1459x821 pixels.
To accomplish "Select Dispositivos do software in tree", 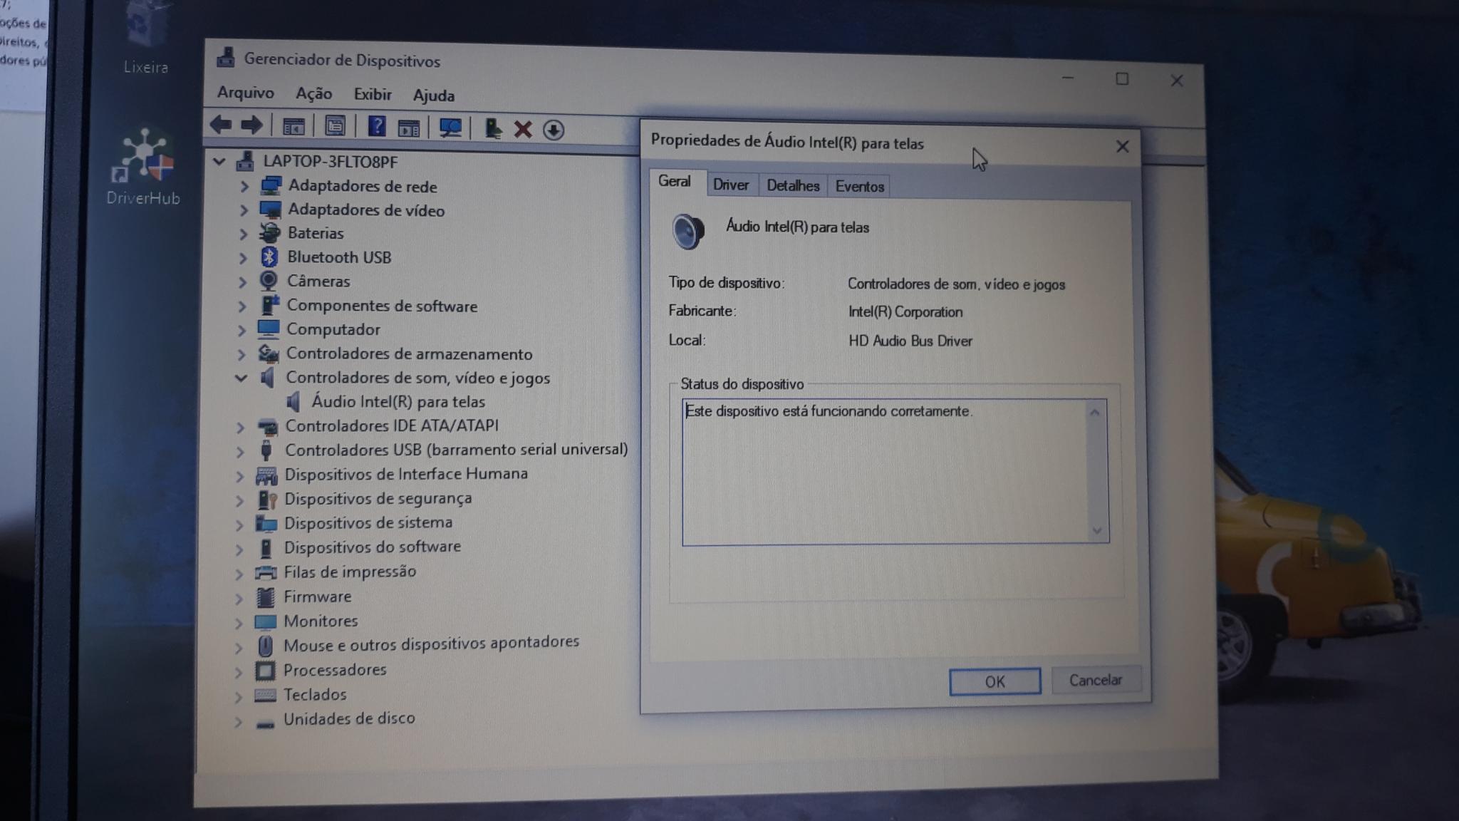I will [372, 547].
